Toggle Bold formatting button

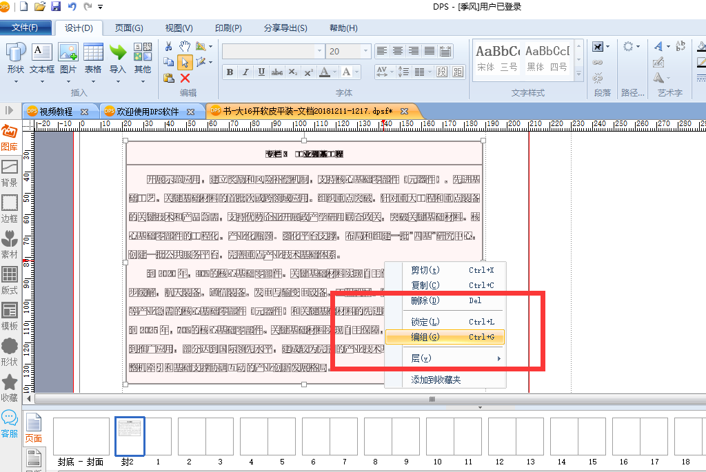tap(230, 72)
